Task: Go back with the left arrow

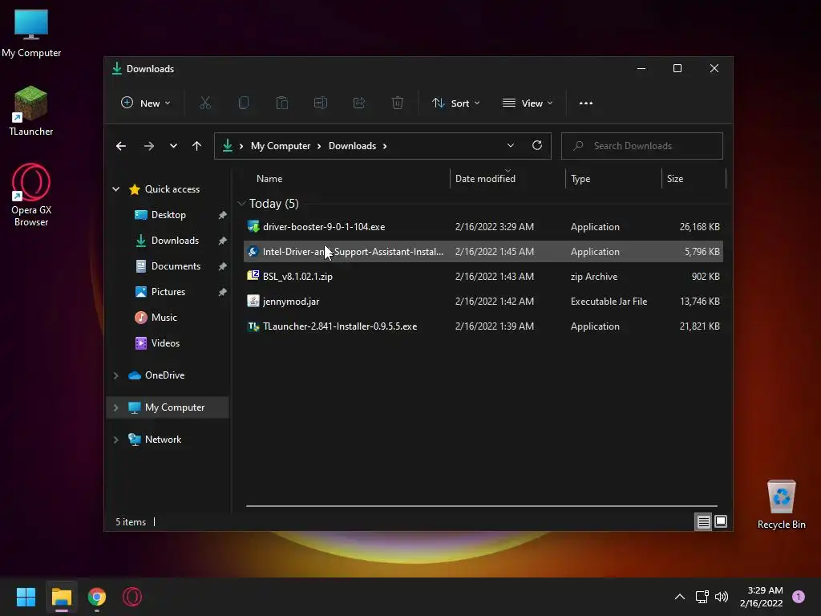Action: pyautogui.click(x=121, y=146)
